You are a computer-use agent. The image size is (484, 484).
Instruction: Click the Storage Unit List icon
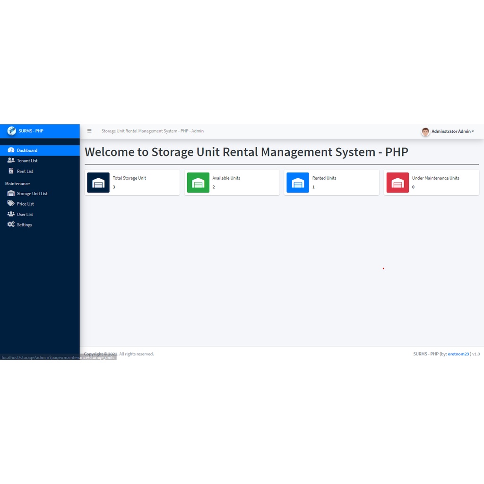10,193
